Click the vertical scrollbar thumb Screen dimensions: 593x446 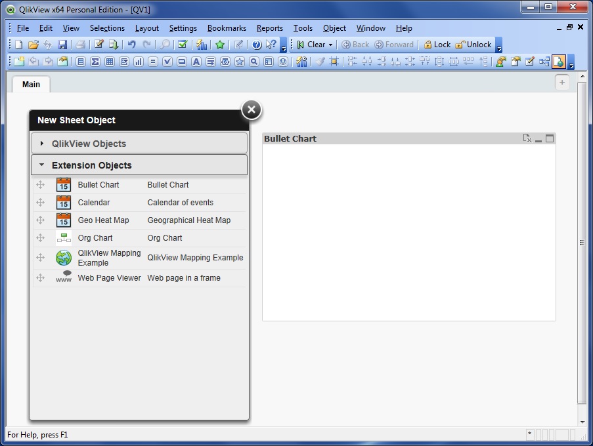click(582, 243)
